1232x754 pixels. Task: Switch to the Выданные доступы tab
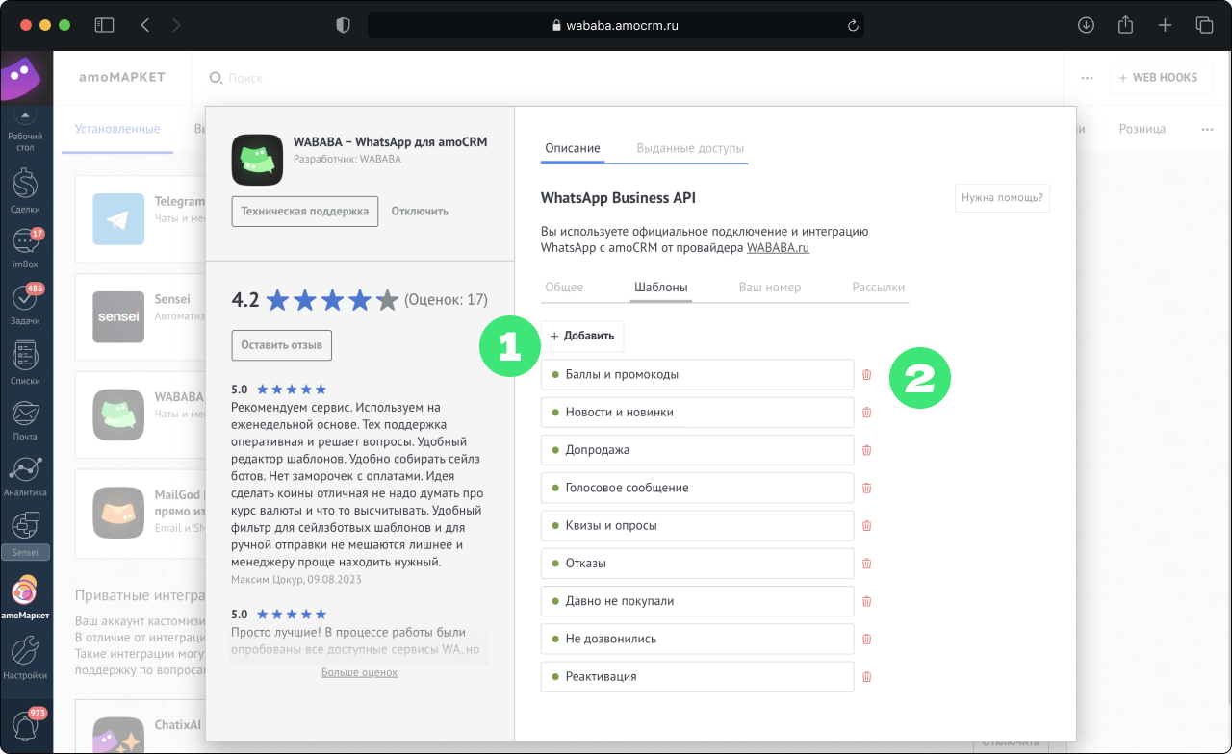[x=690, y=148]
